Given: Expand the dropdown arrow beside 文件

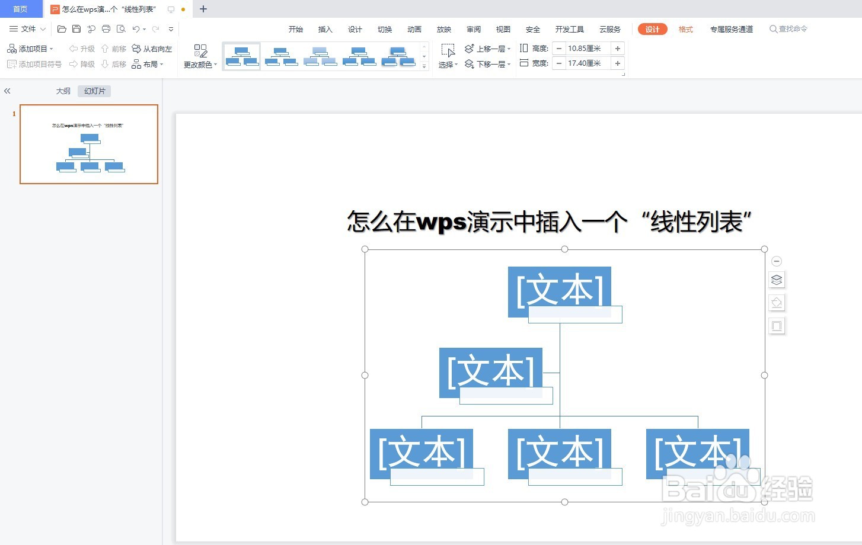Looking at the screenshot, I should 43,29.
